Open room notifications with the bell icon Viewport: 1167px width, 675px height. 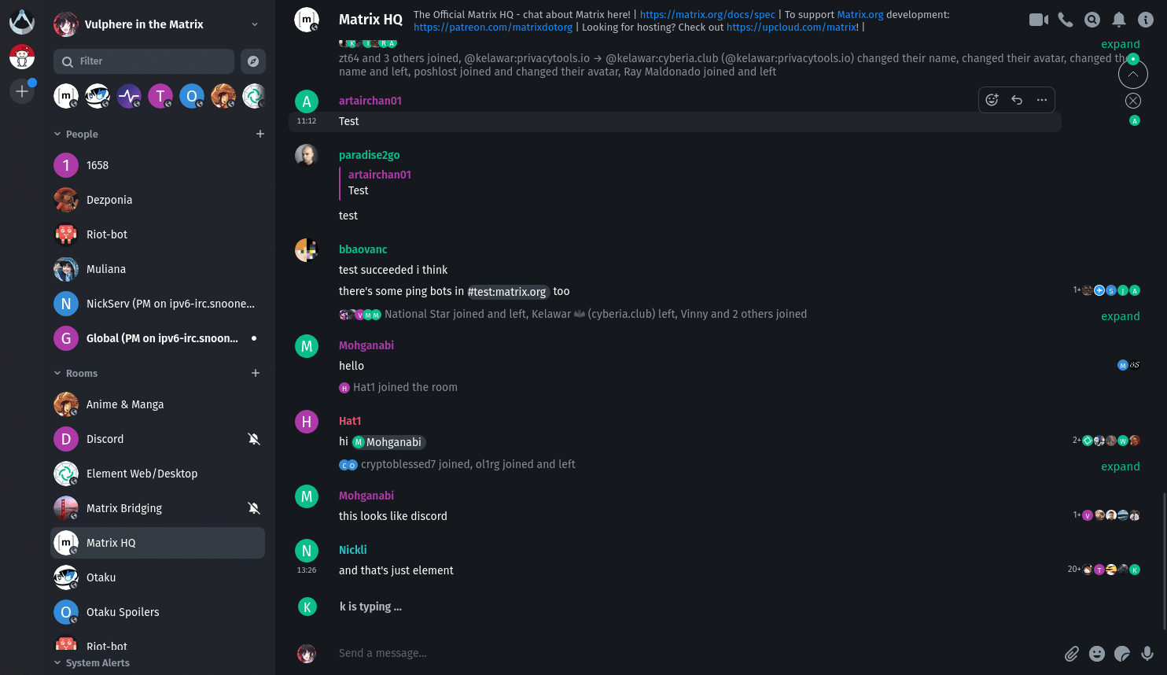click(x=1119, y=20)
